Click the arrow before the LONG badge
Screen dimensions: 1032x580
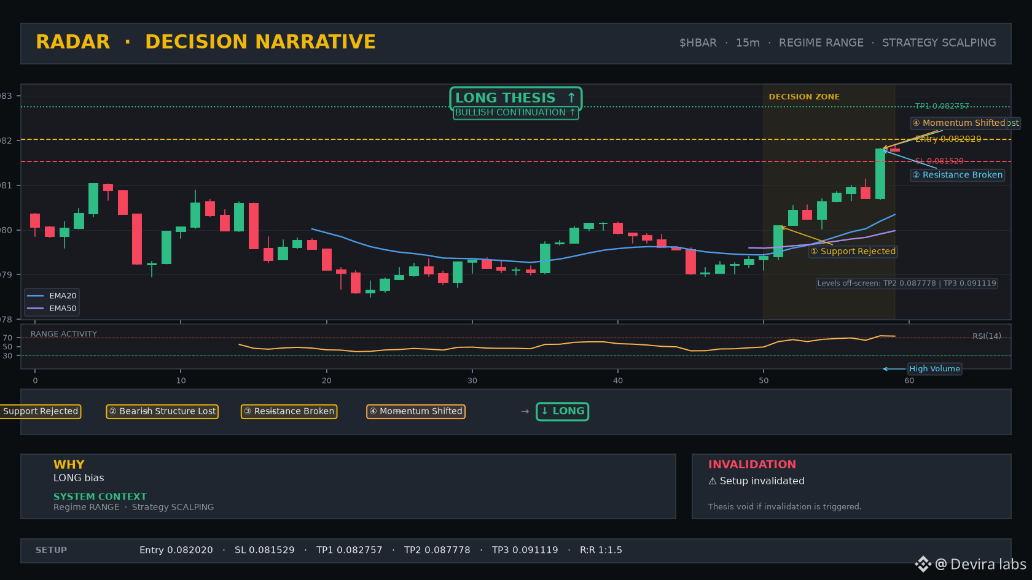tap(525, 411)
